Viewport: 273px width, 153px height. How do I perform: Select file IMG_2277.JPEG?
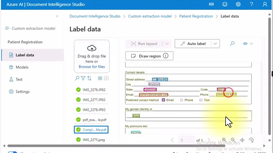(x=91, y=100)
